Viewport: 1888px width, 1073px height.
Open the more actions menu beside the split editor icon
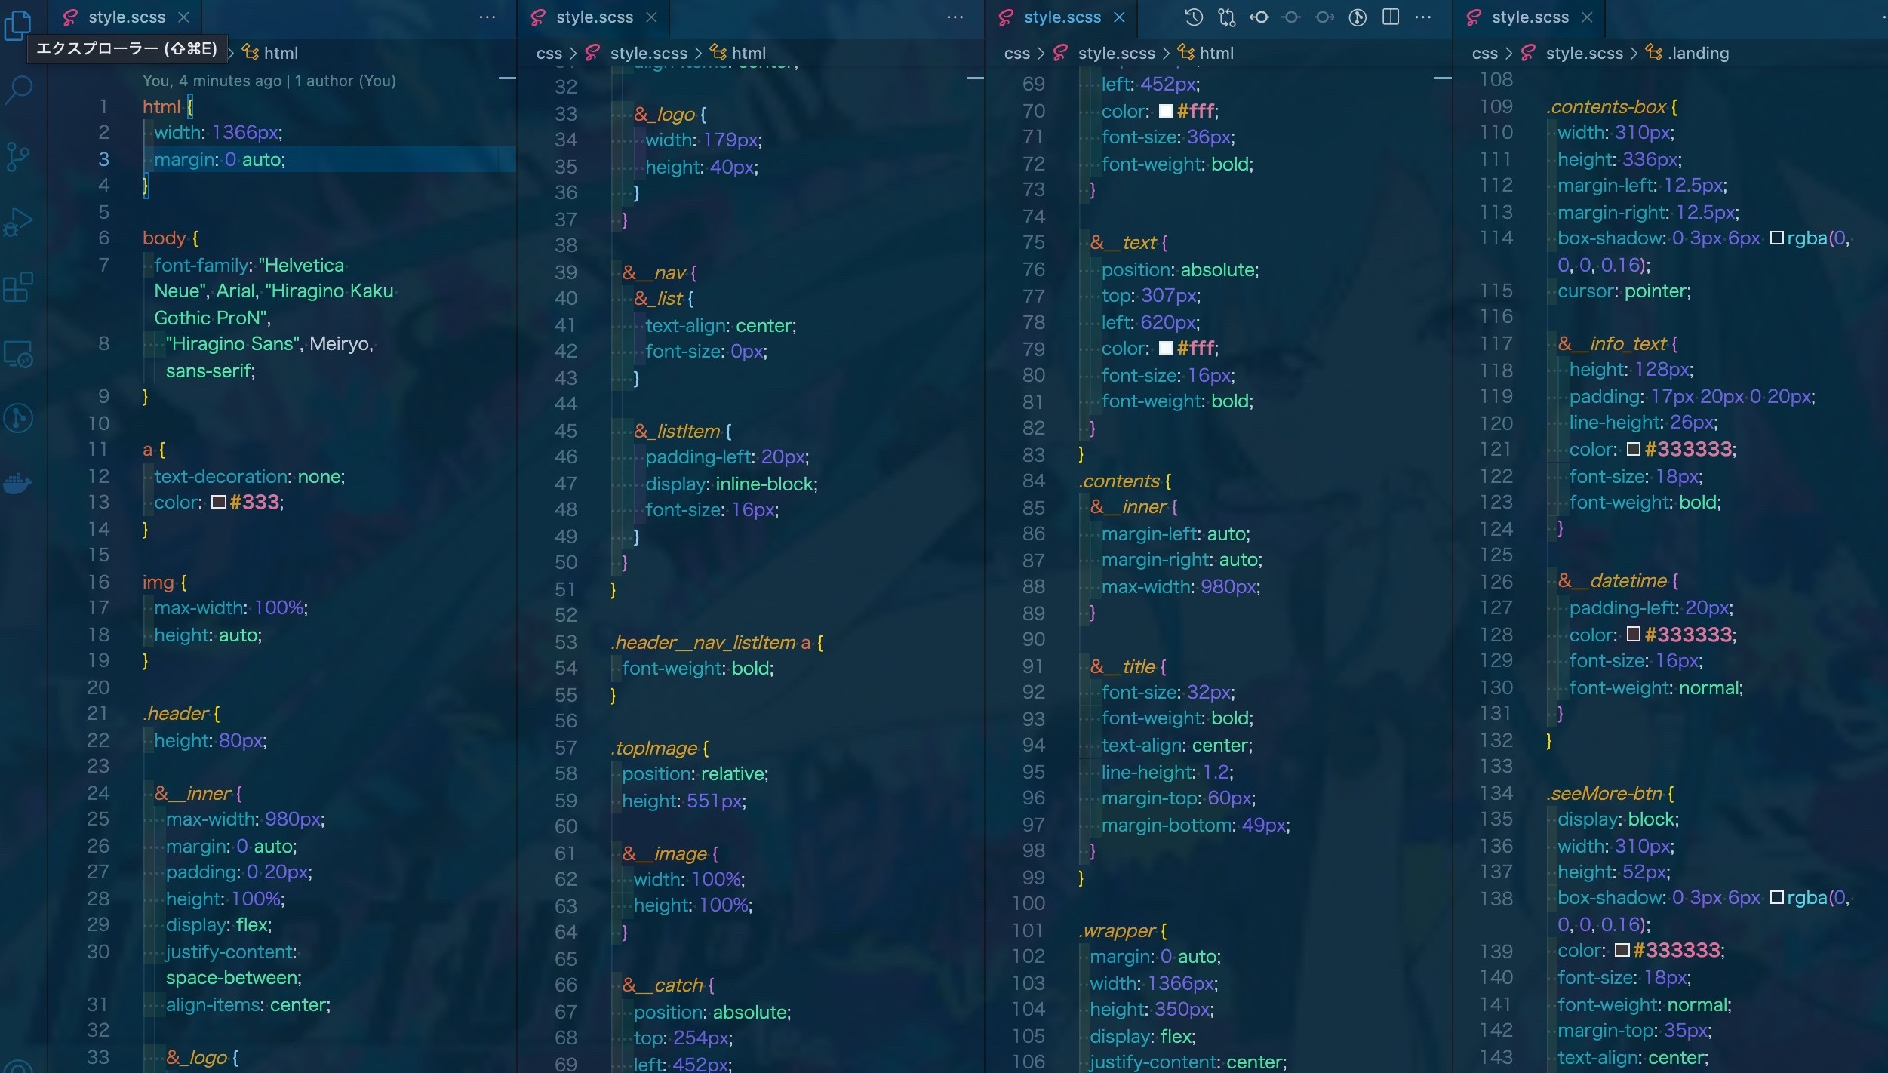click(x=1423, y=17)
